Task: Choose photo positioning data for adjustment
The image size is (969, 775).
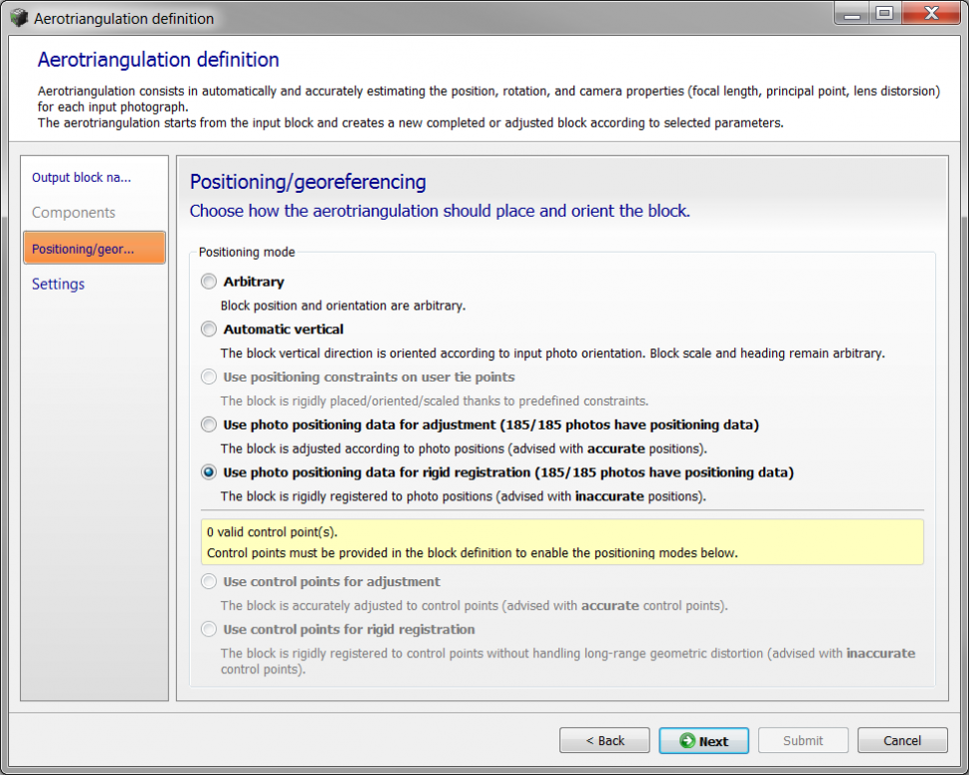Action: pos(209,424)
